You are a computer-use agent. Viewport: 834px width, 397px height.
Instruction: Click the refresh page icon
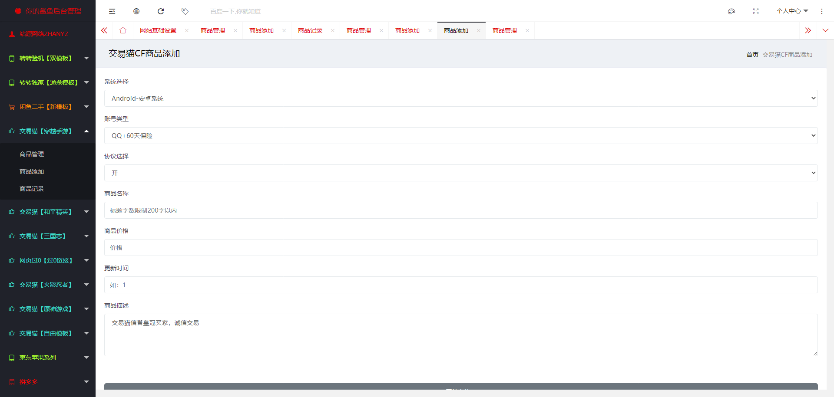pyautogui.click(x=161, y=11)
